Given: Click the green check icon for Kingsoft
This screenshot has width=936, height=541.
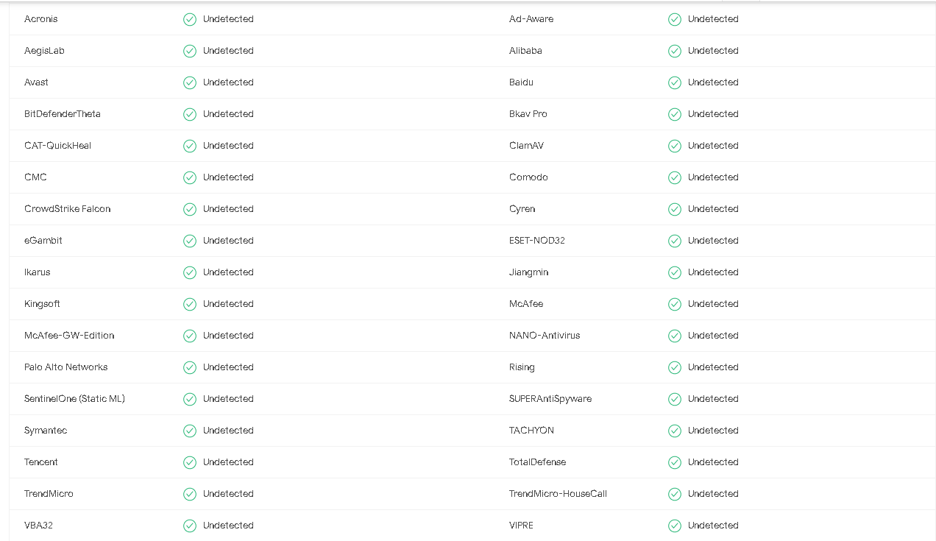Looking at the screenshot, I should point(190,304).
